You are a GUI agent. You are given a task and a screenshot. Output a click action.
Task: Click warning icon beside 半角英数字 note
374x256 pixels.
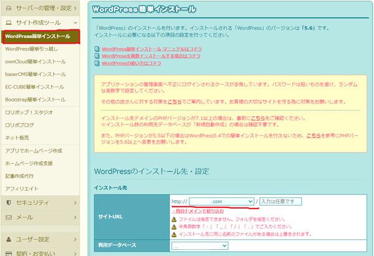[174, 227]
